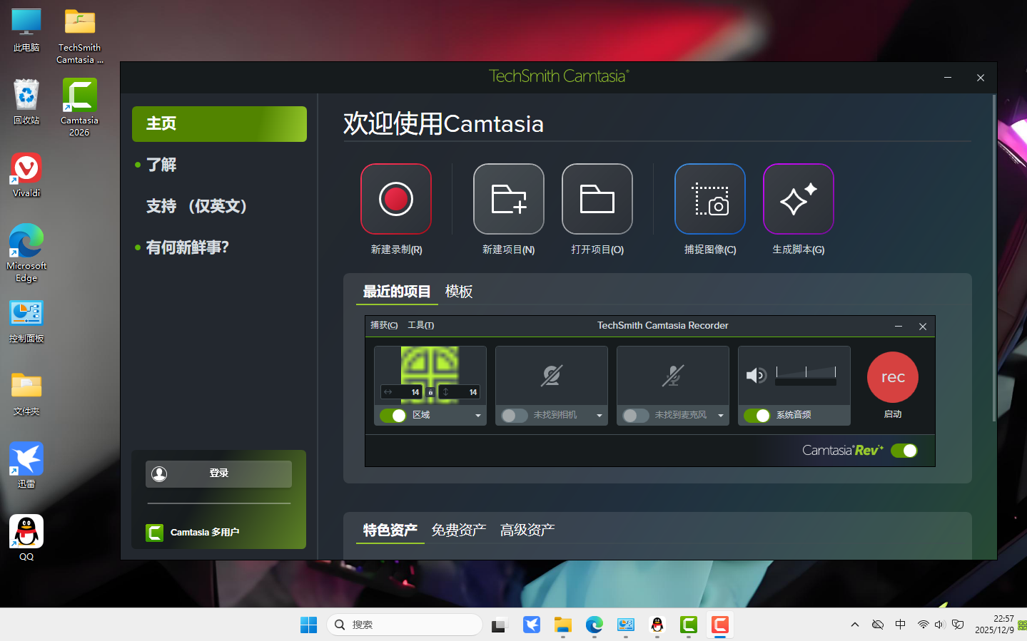1027x641 pixels.
Task: Select the 高级资产 tab
Action: click(527, 530)
